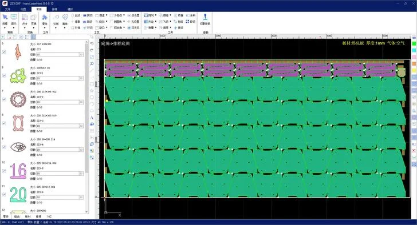
Task: Click the 停靠 dock button in ribbon
Action: [x=76, y=22]
